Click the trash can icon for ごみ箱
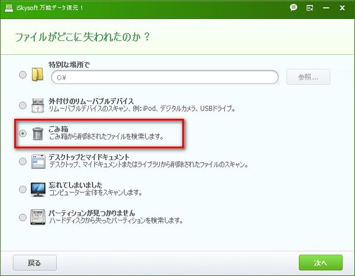 38,134
